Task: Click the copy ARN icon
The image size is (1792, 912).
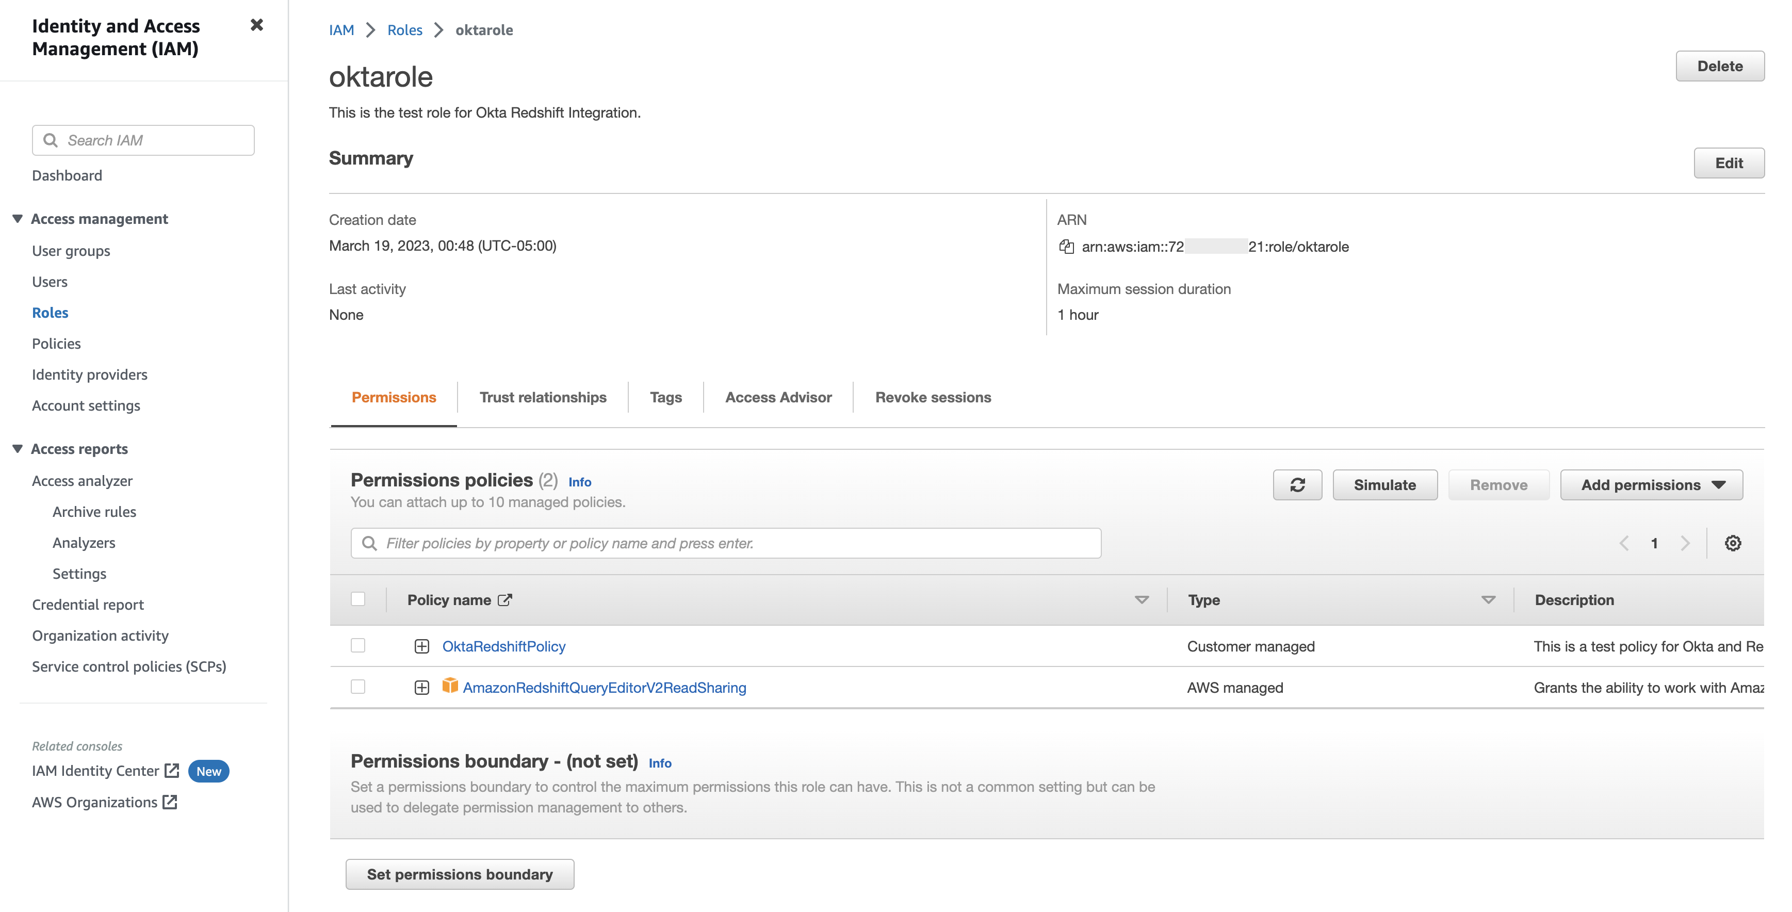Action: coord(1066,246)
